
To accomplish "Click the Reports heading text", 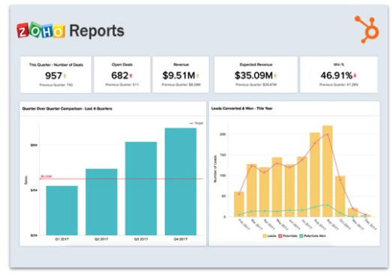I will pos(97,31).
